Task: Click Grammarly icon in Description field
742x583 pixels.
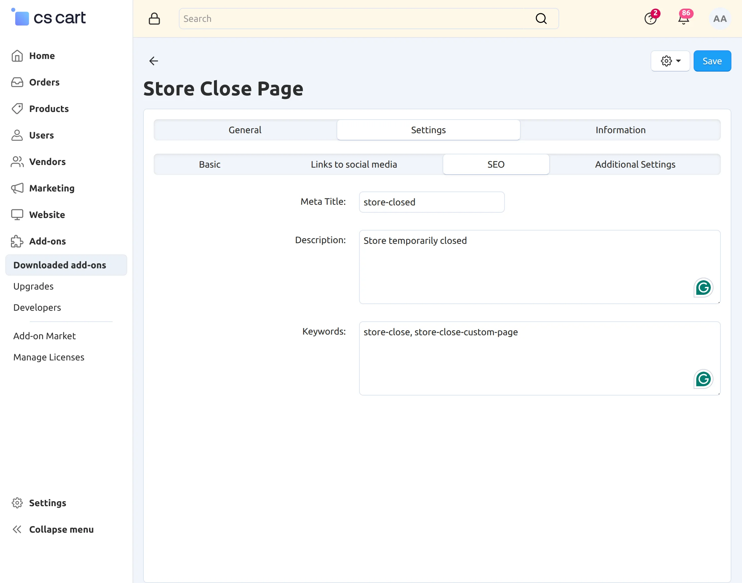Action: [704, 288]
